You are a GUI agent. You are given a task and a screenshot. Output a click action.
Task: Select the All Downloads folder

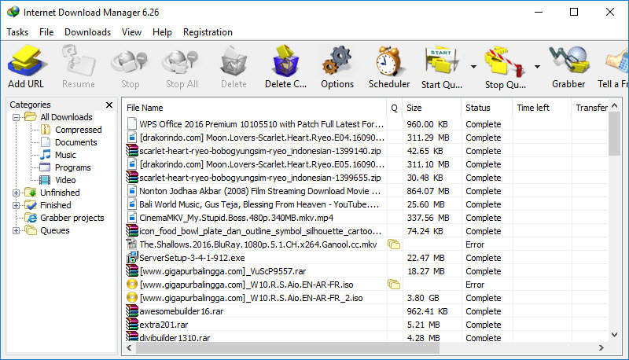66,117
